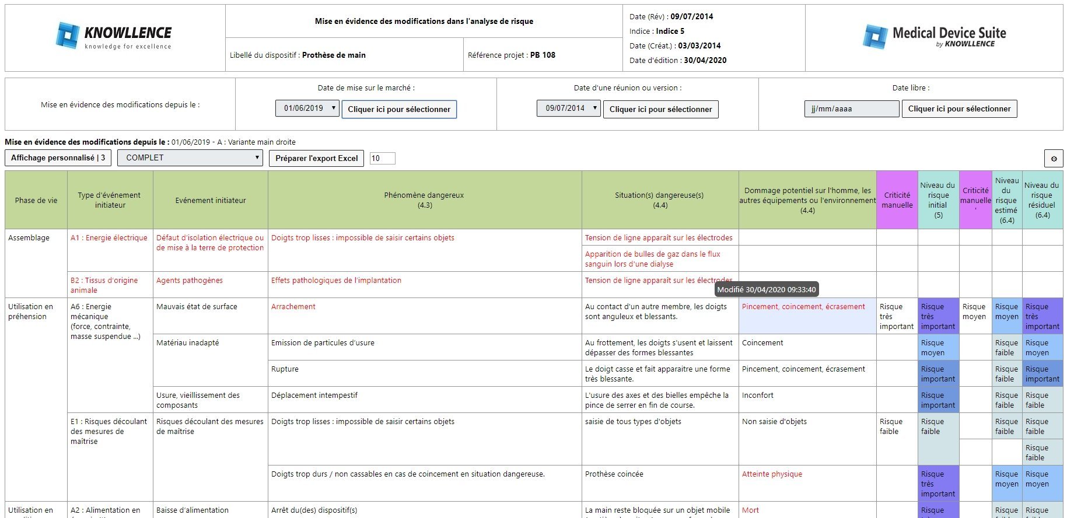The height and width of the screenshot is (518, 1067).
Task: Click Niveau du risque estimé (6.4) header
Action: click(x=1007, y=200)
